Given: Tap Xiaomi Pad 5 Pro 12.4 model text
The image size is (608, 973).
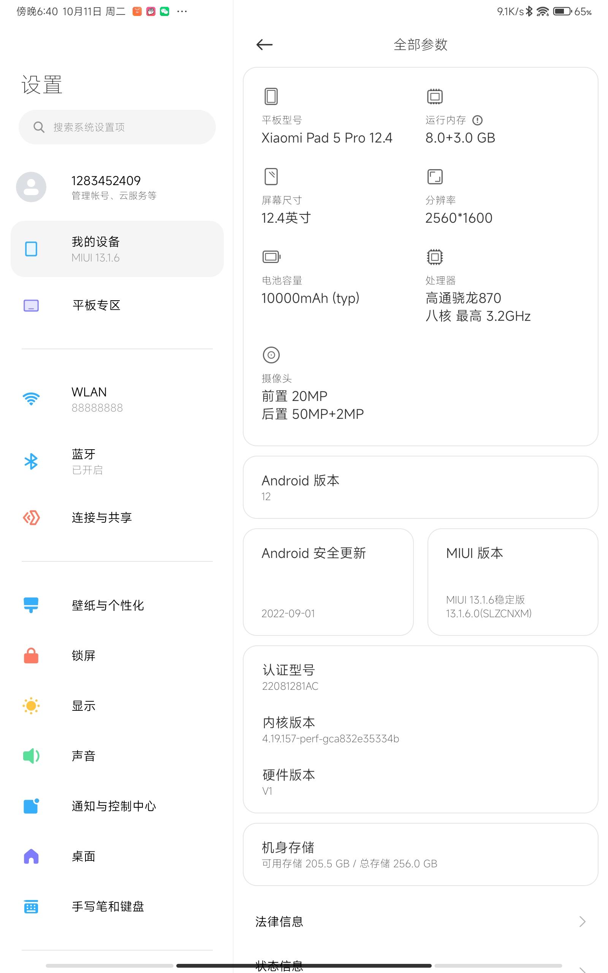Looking at the screenshot, I should [326, 138].
